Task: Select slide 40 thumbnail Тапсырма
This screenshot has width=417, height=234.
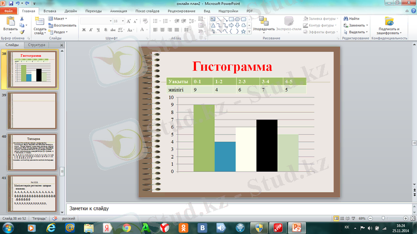Action: point(33,151)
